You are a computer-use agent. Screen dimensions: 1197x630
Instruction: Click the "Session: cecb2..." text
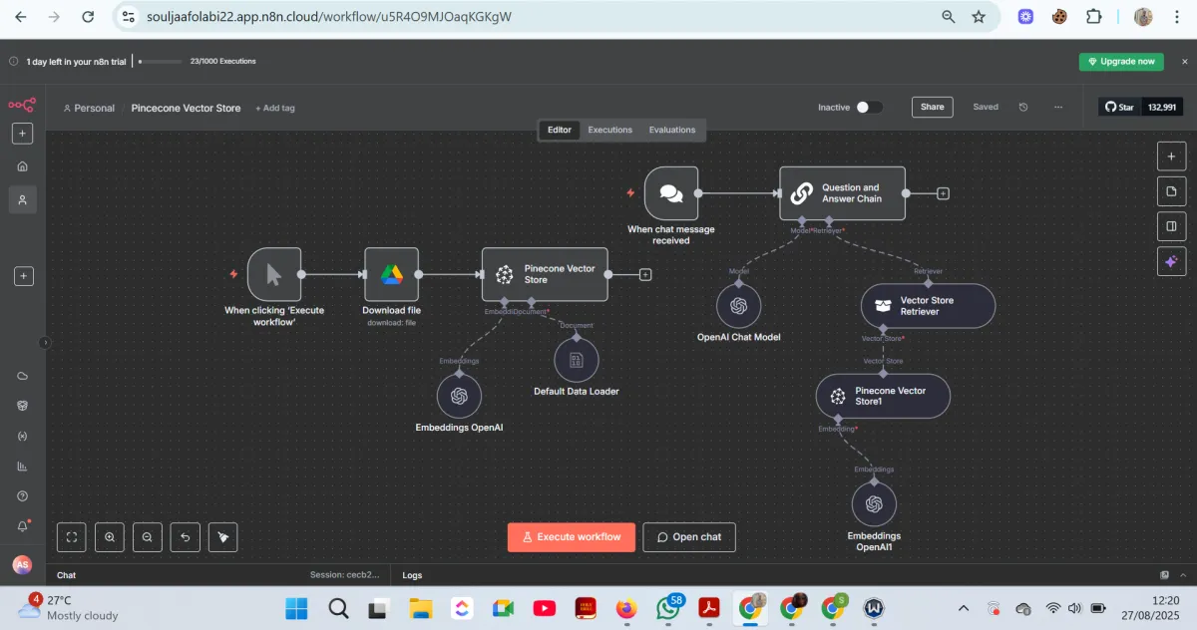(345, 575)
